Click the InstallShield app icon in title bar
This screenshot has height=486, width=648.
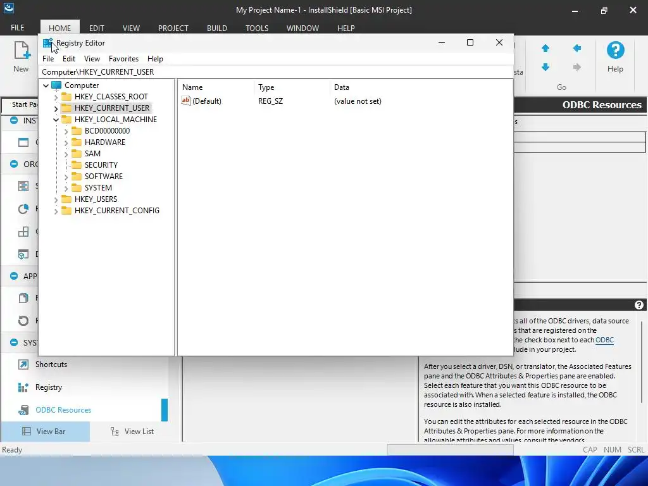coord(9,8)
